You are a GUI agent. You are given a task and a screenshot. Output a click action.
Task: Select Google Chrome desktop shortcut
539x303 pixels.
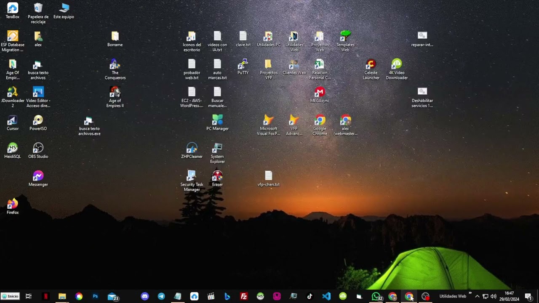(320, 125)
